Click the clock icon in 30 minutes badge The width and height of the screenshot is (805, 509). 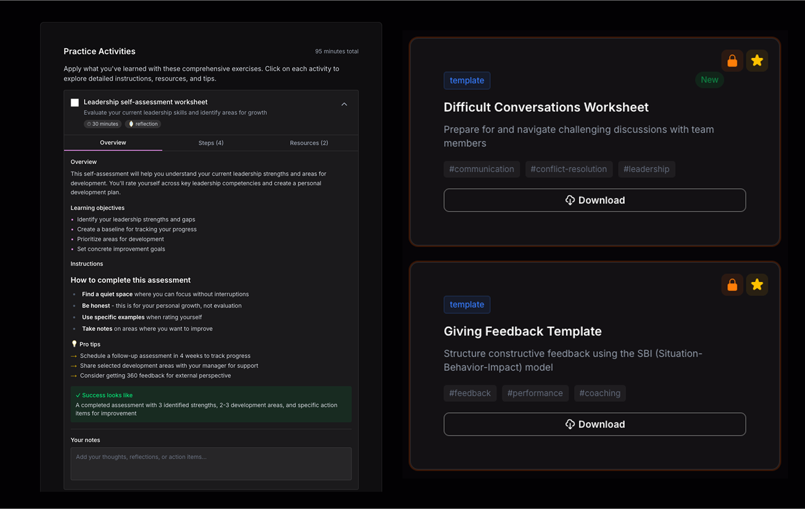89,124
